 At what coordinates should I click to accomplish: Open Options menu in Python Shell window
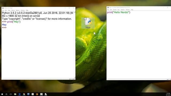point(18,10)
